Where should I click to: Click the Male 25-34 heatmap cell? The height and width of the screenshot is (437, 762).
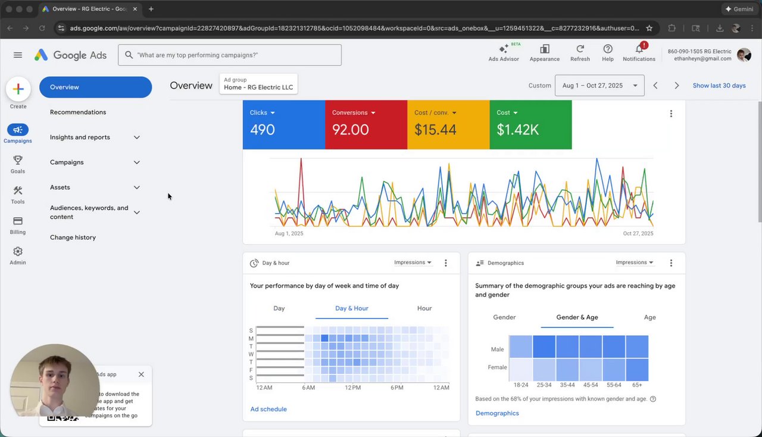pos(544,347)
